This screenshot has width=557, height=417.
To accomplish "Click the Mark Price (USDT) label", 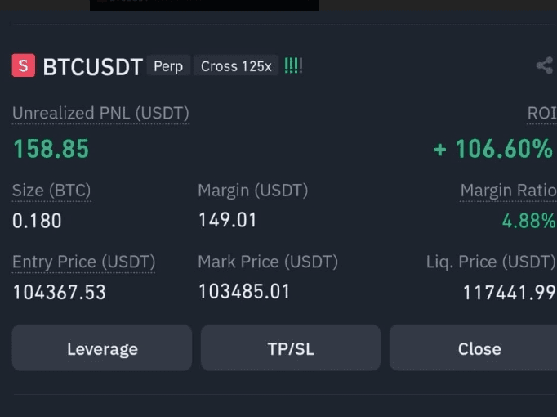I will point(267,262).
